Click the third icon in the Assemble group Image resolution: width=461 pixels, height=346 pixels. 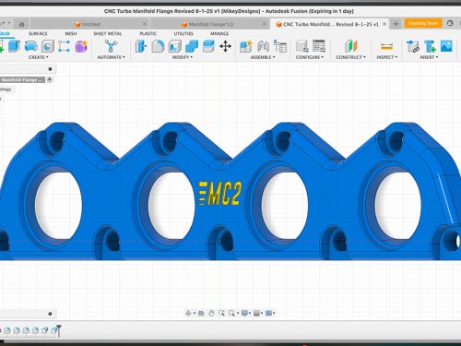coord(280,46)
